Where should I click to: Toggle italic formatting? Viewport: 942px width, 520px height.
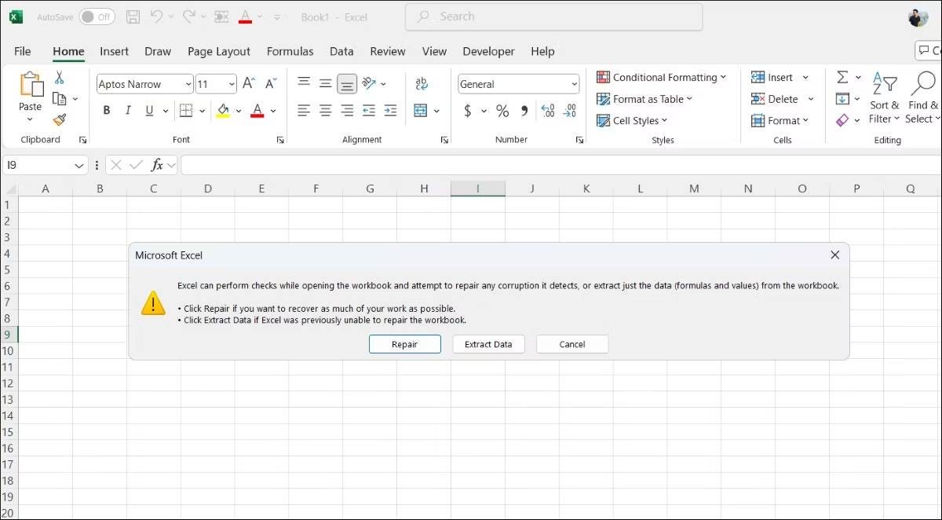(128, 110)
